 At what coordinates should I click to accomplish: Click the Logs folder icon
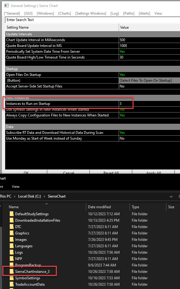coord(12,252)
